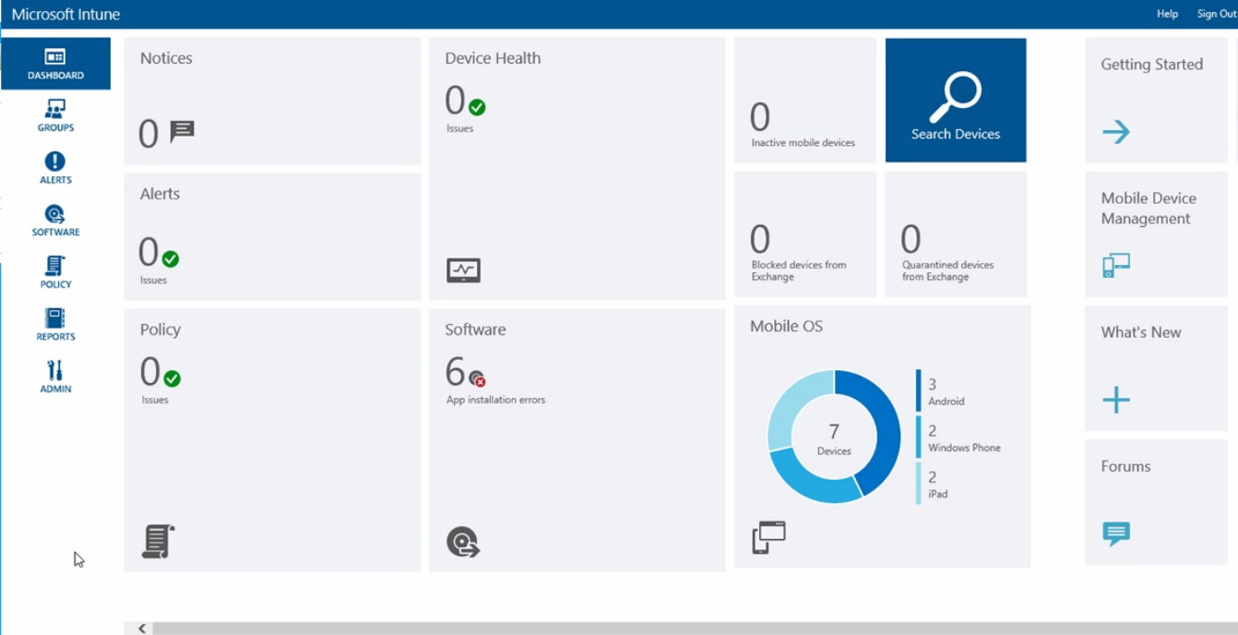Open the Device Health tile heading
The width and height of the screenshot is (1238, 635).
tap(493, 58)
